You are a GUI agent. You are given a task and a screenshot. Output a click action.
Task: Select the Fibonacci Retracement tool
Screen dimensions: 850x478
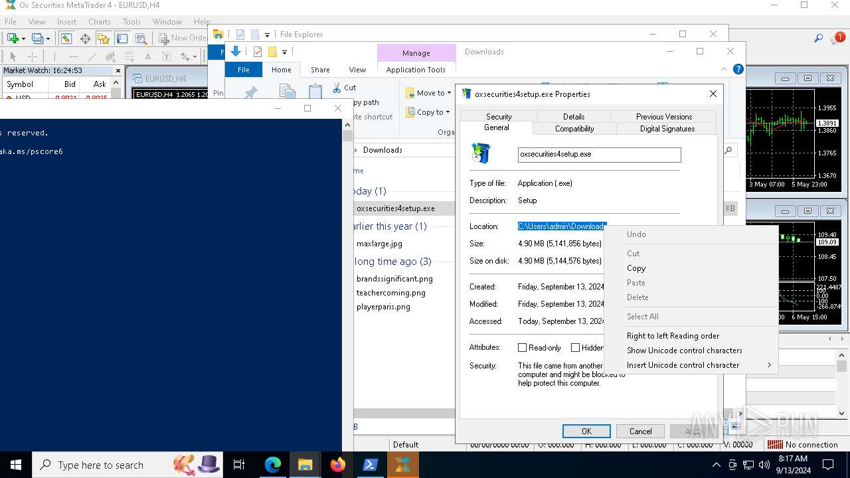pyautogui.click(x=129, y=56)
